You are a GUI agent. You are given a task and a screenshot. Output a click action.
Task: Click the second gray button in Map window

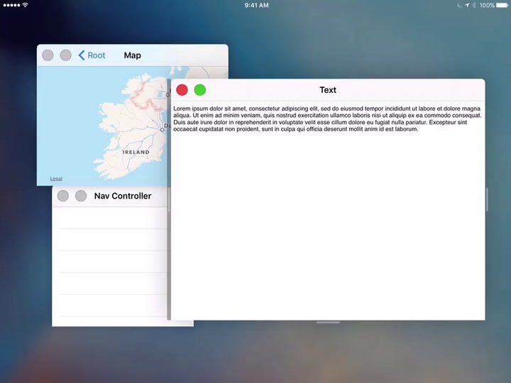[x=66, y=55]
